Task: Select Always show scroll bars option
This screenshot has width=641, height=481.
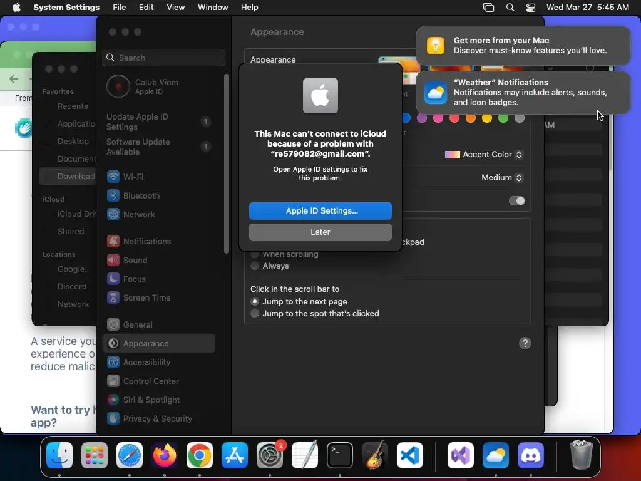Action: 255,266
